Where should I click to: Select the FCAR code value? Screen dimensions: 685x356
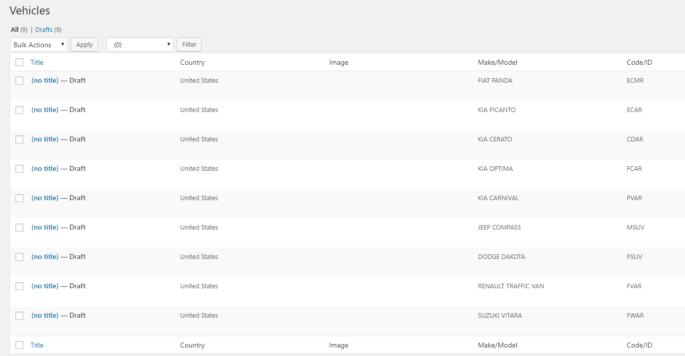[x=634, y=168]
